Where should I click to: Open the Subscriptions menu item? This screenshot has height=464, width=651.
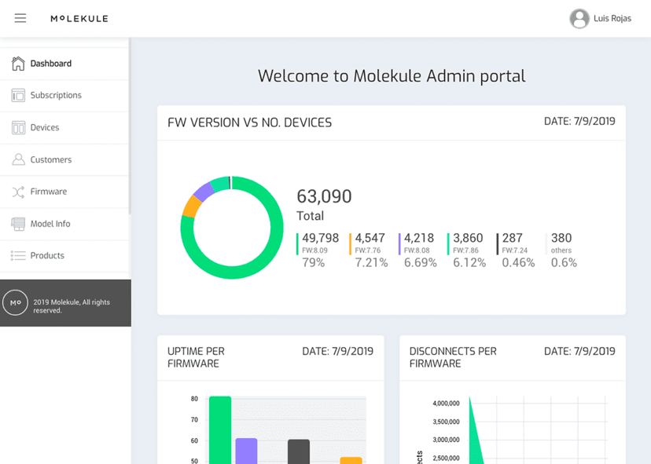click(64, 95)
